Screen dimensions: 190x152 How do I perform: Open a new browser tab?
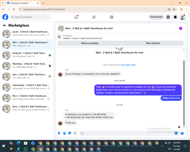point(43,3)
